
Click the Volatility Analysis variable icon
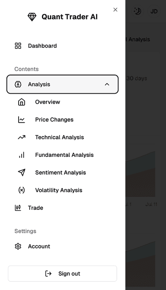[22, 190]
